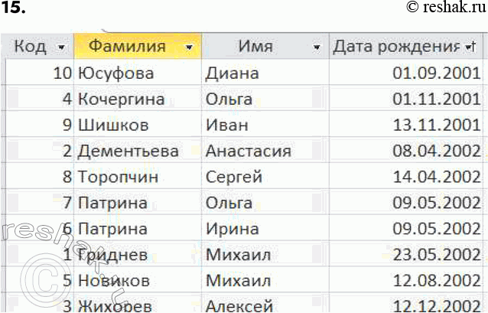Click the Анастасия name cell
Image resolution: width=488 pixels, height=313 pixels.
click(x=248, y=151)
